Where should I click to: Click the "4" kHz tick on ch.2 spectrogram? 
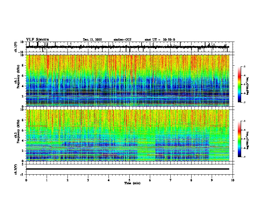click(x=23, y=141)
